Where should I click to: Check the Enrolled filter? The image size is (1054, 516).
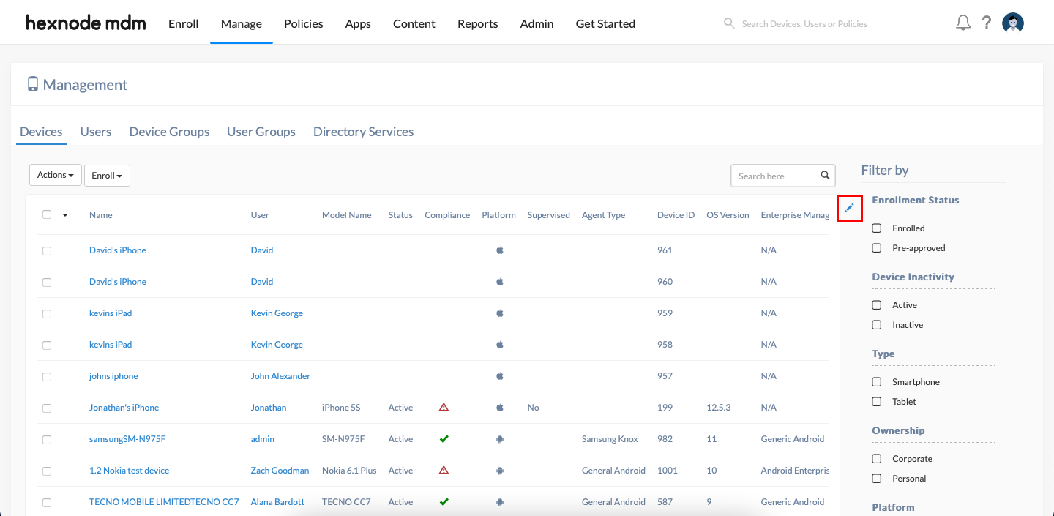[877, 228]
